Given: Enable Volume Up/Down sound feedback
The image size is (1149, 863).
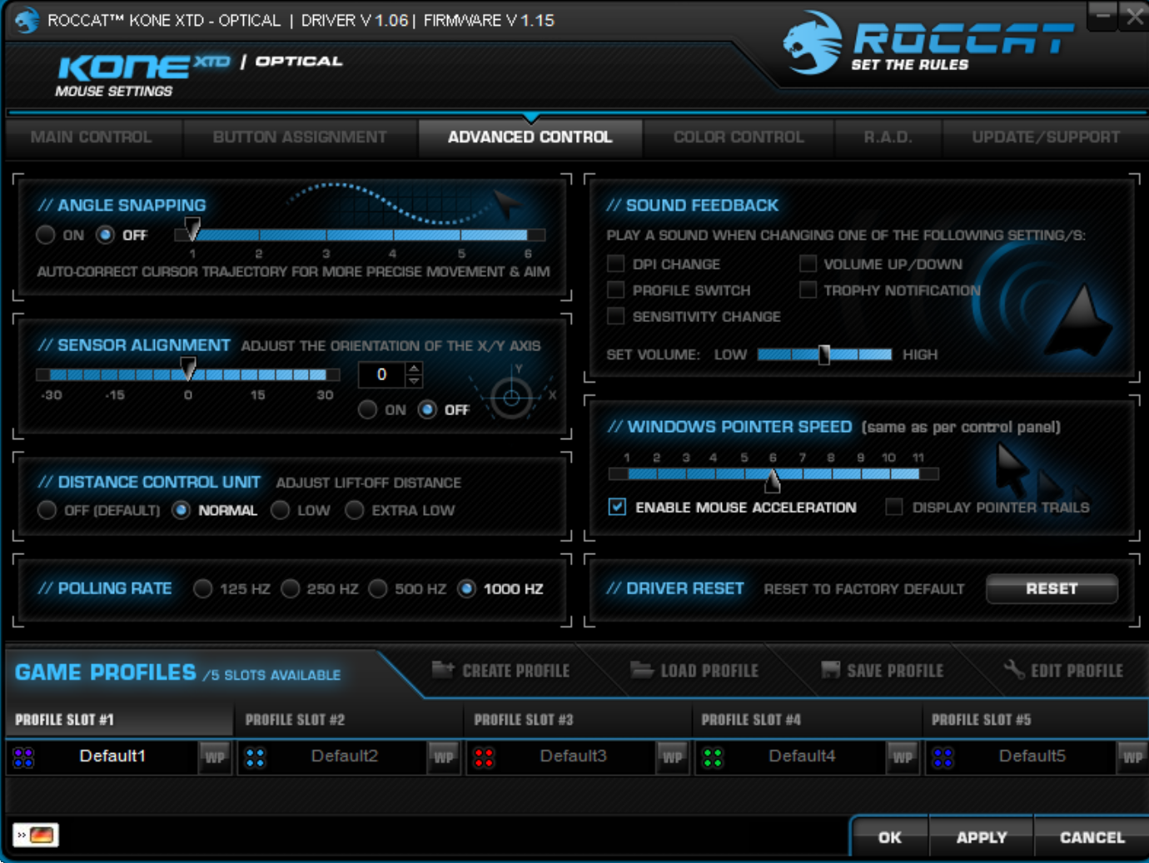Looking at the screenshot, I should pyautogui.click(x=808, y=264).
